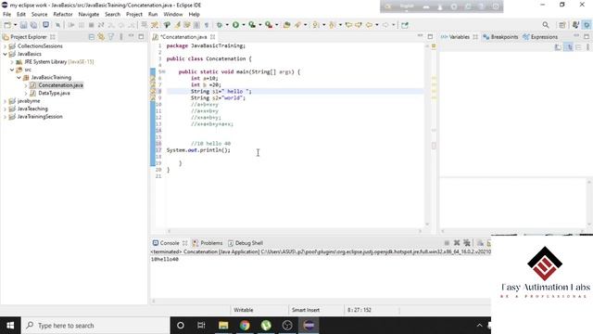Select the Concatenation.java editor tab

coord(183,37)
